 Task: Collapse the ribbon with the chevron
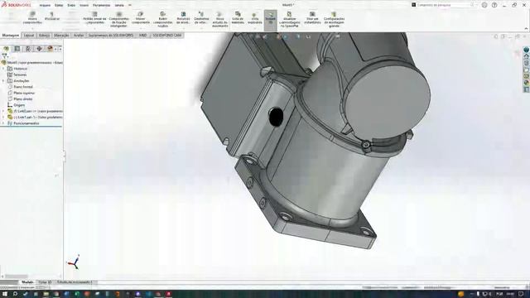[526, 29]
